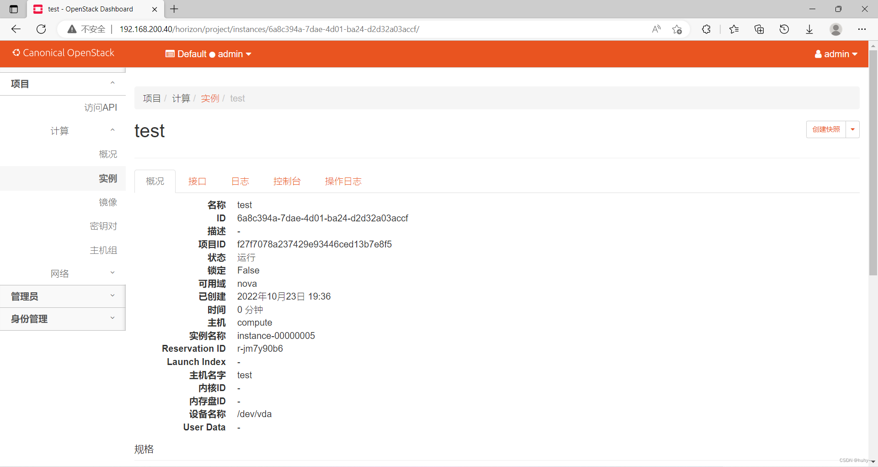Switch to the 接口 tab
Viewport: 878px width, 467px height.
coord(197,181)
